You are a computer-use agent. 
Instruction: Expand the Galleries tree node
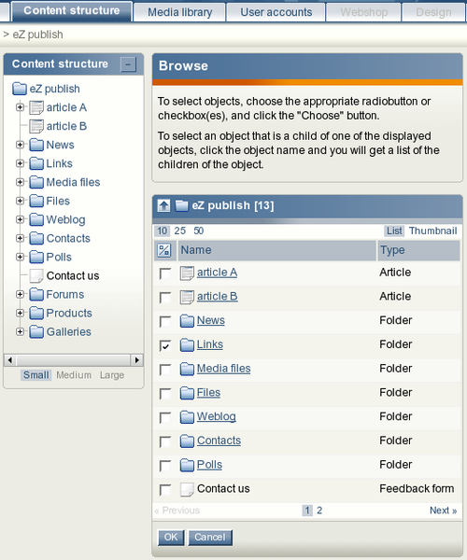pyautogui.click(x=20, y=331)
